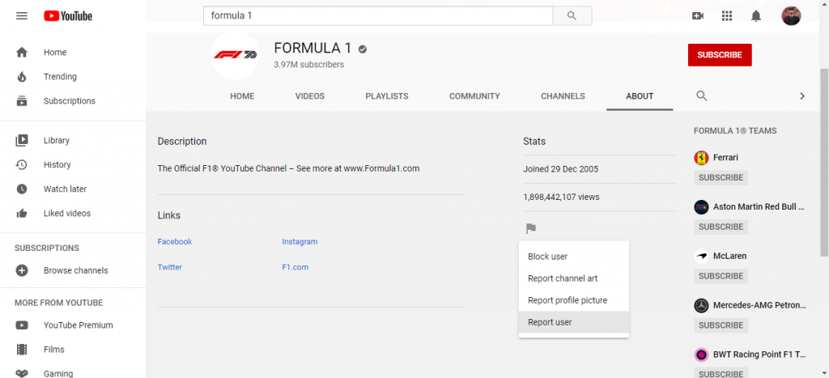Image resolution: width=829 pixels, height=378 pixels.
Task: Choose Report channel art
Action: click(x=574, y=278)
